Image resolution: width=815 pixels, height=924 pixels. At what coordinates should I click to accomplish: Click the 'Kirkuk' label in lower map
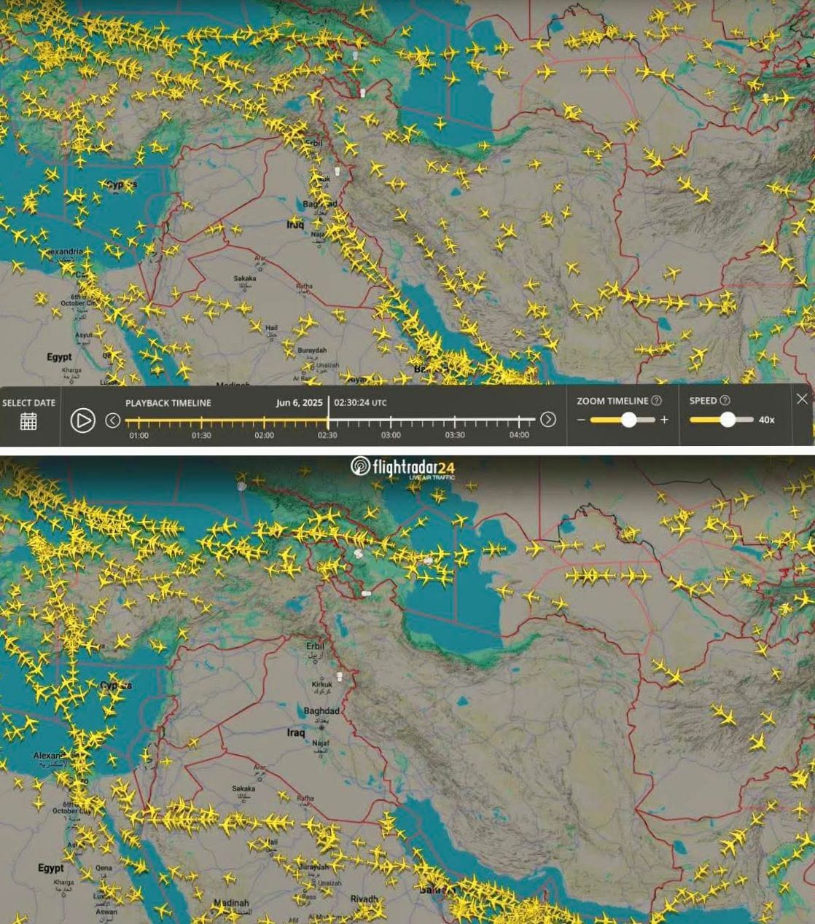click(x=321, y=685)
